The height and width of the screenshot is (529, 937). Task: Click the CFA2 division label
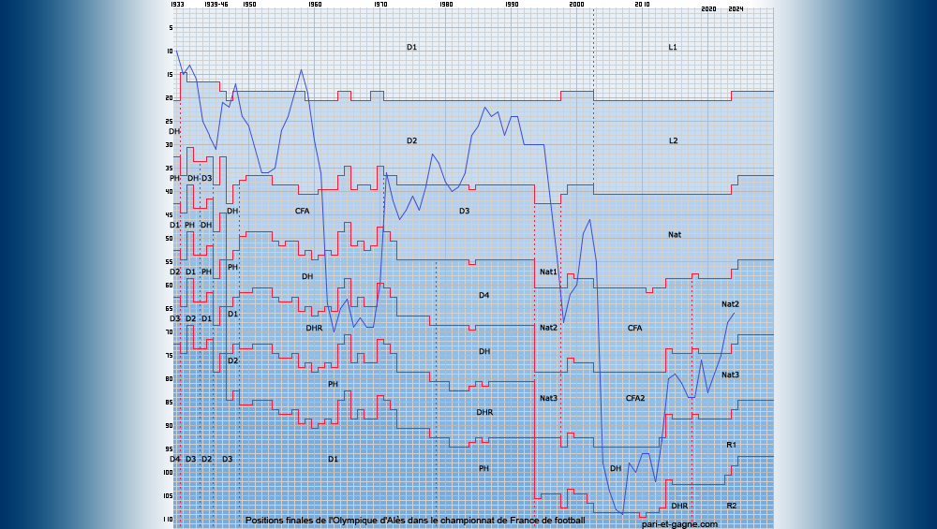point(634,398)
